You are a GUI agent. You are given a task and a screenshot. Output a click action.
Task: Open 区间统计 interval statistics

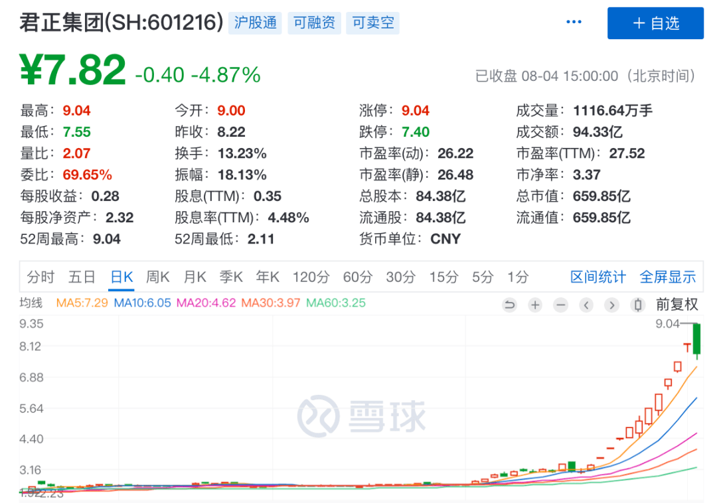click(597, 277)
